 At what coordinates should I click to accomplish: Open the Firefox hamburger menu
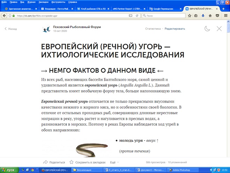225,16
